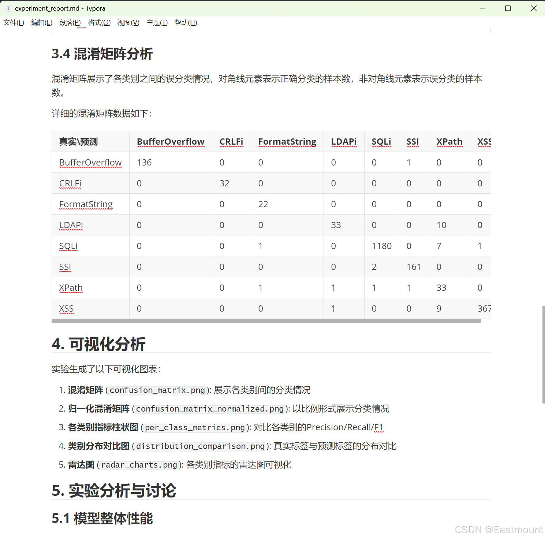Click the XPath column header

[449, 141]
